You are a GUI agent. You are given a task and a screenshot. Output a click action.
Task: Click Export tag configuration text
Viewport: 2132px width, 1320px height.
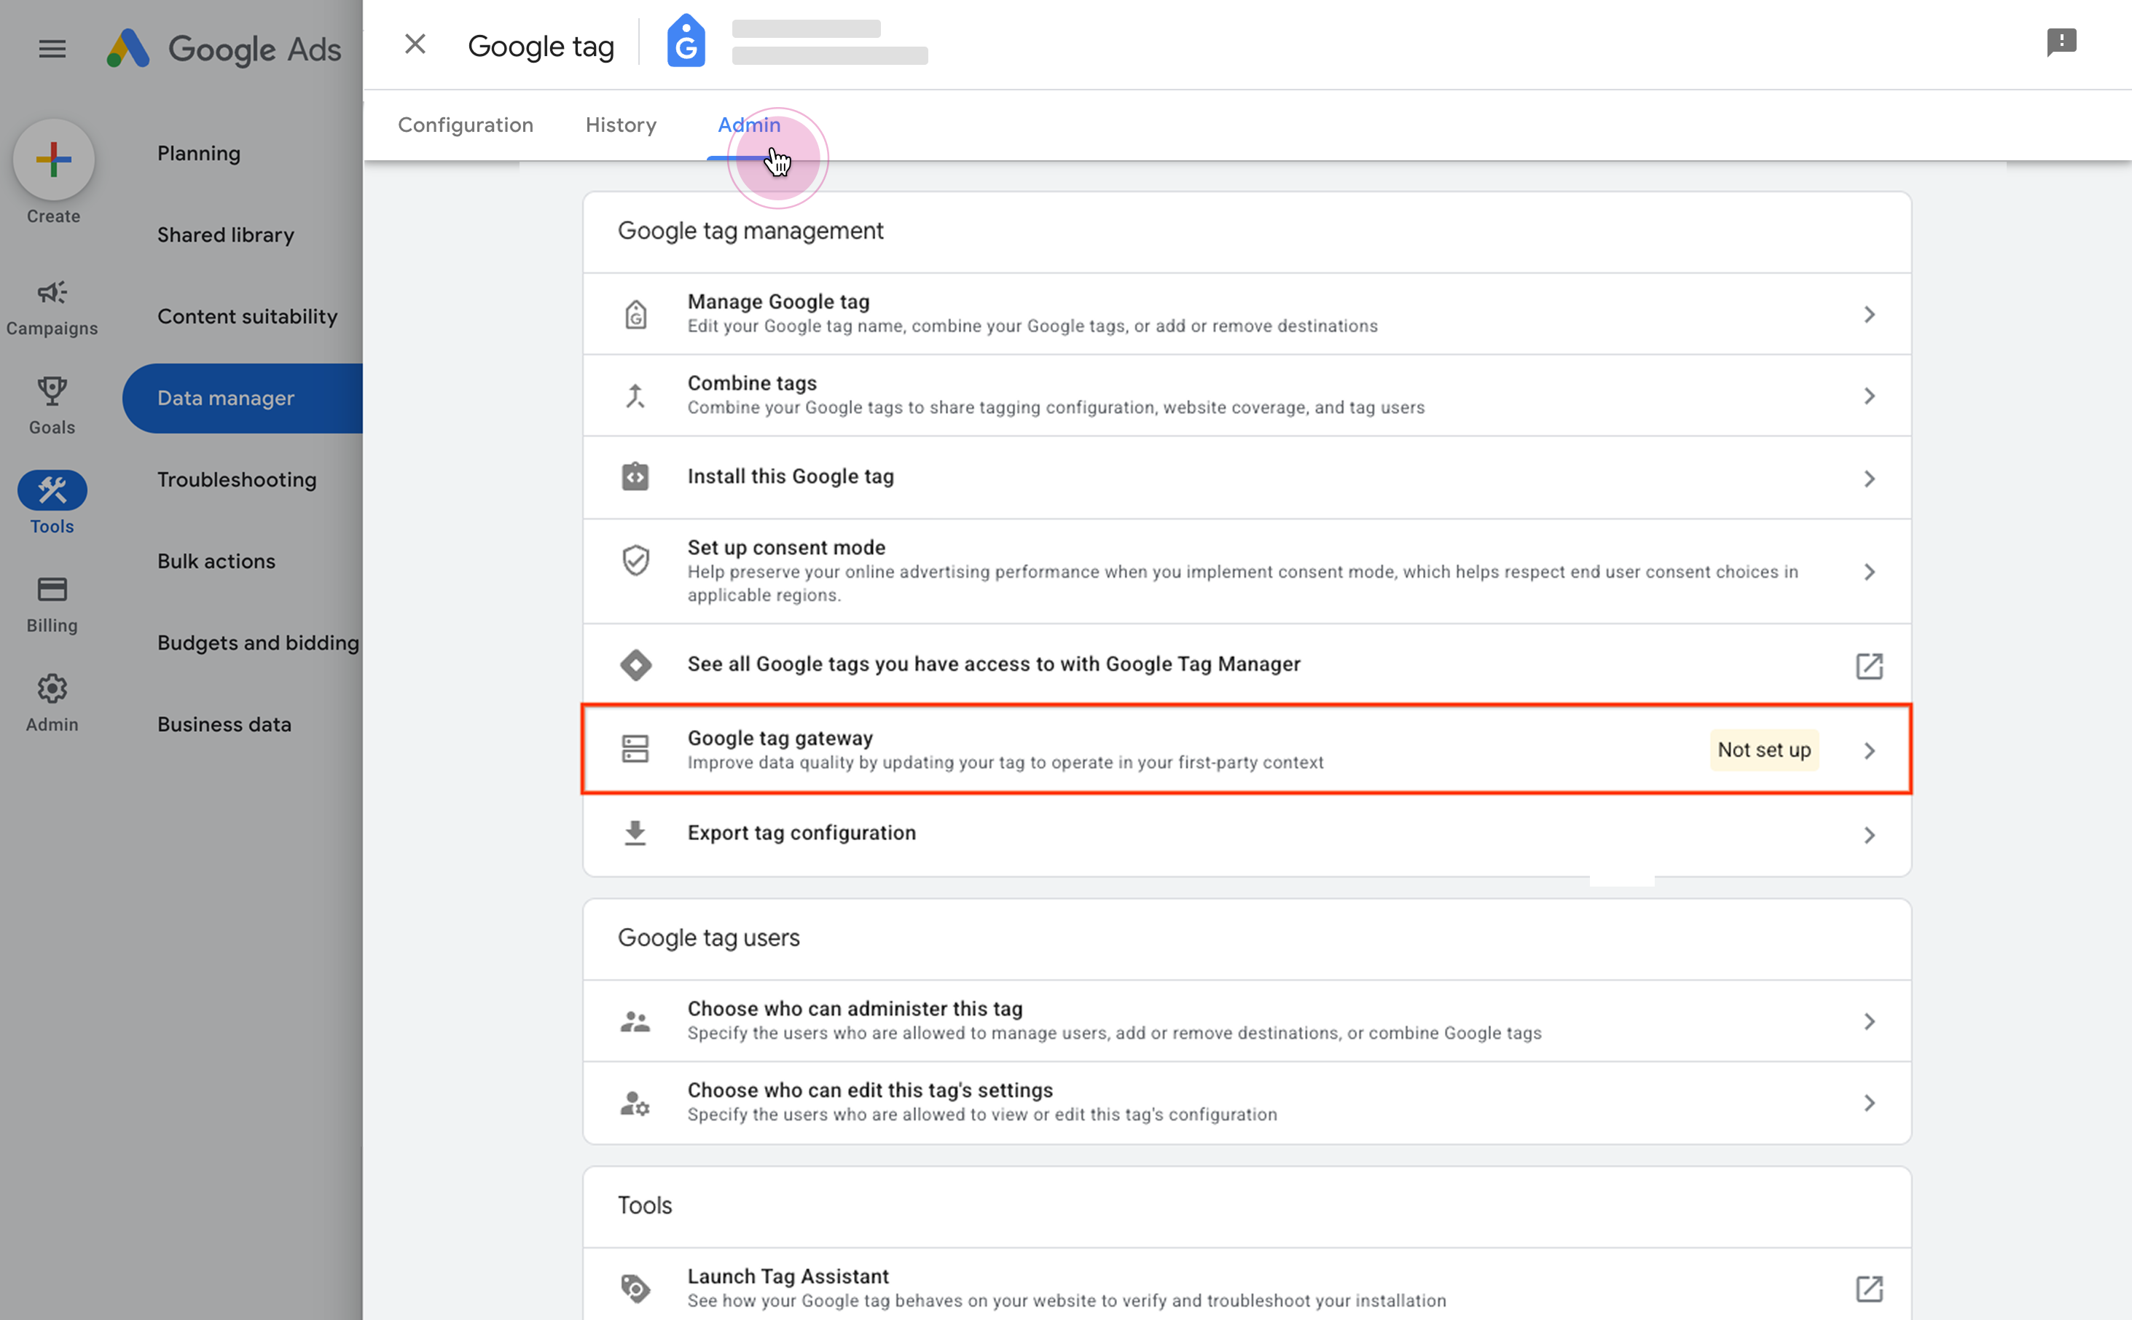[802, 833]
